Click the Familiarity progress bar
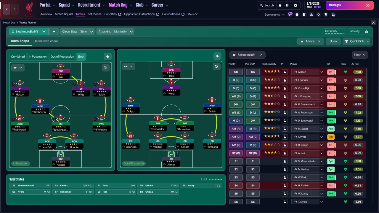379x213 pixels. pos(334,34)
